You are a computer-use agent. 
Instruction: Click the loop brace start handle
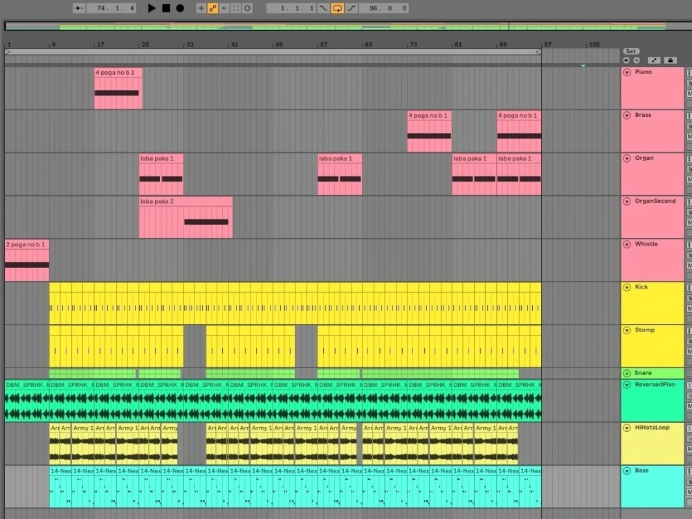click(8, 52)
